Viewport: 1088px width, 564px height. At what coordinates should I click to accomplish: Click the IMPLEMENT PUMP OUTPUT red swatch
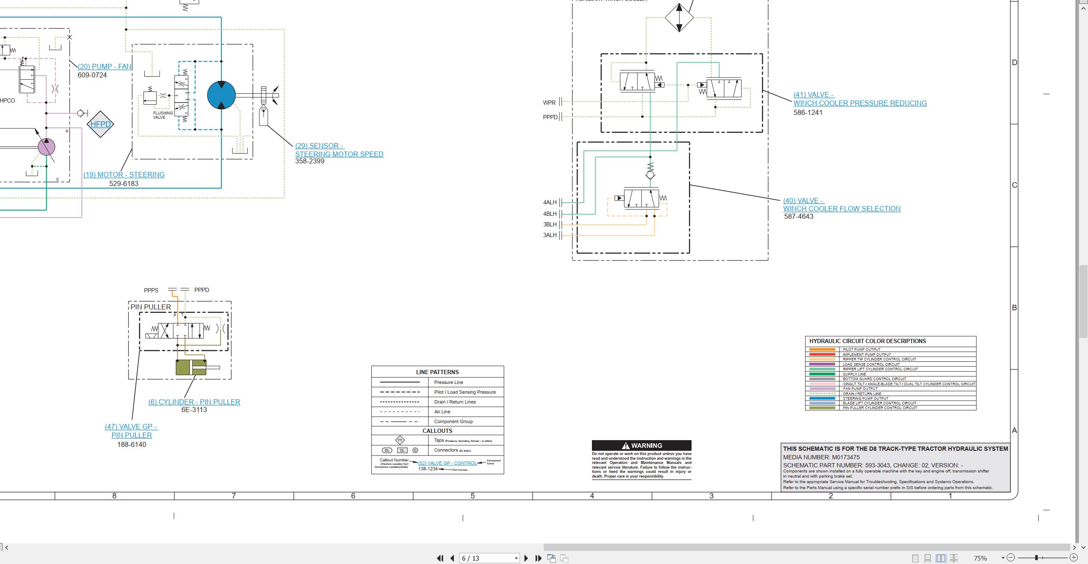click(x=822, y=355)
